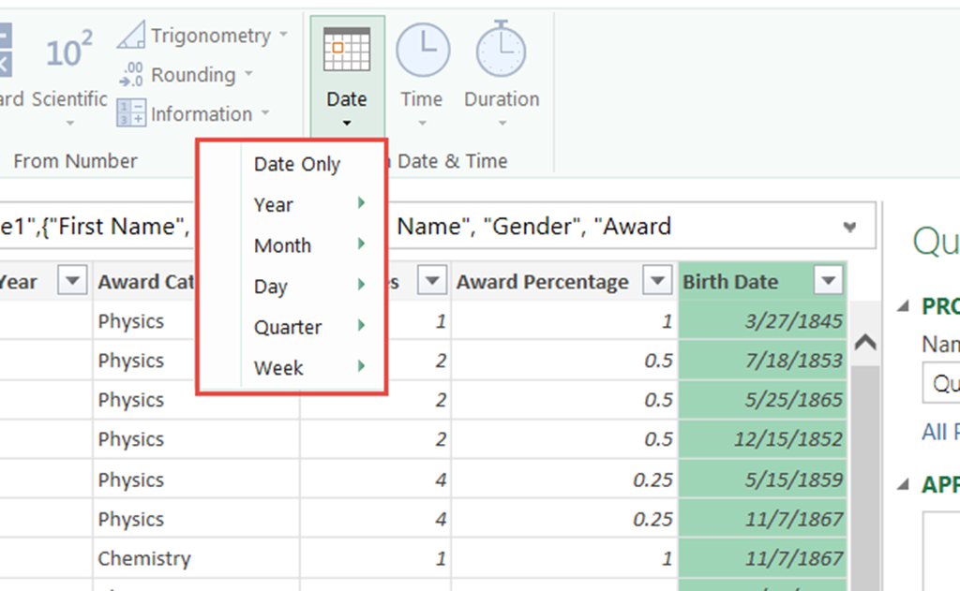The width and height of the screenshot is (960, 591).
Task: Open the Rounding options
Action: coord(193,75)
